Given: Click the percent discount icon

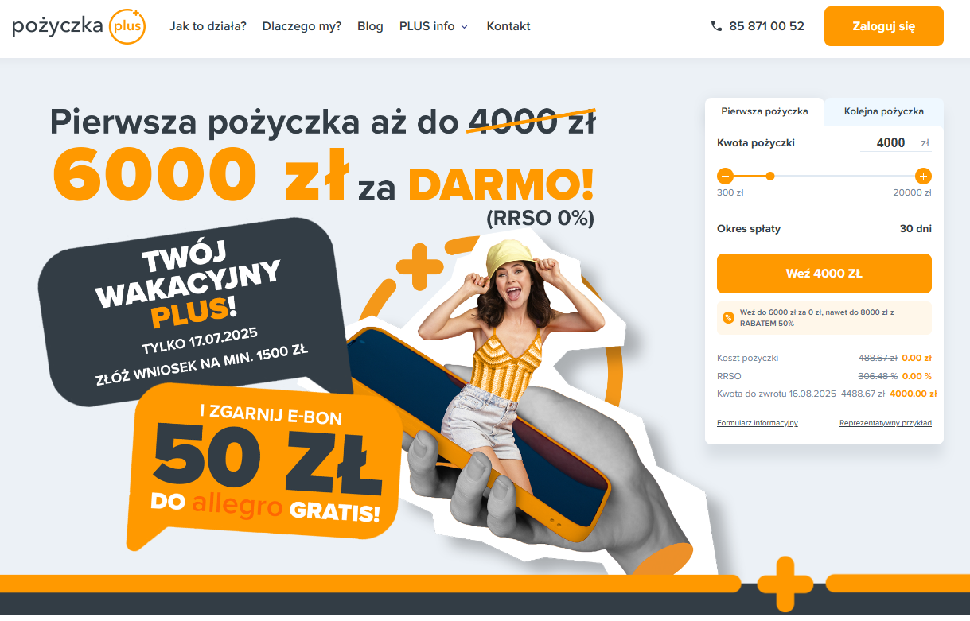Looking at the screenshot, I should pos(728,318).
